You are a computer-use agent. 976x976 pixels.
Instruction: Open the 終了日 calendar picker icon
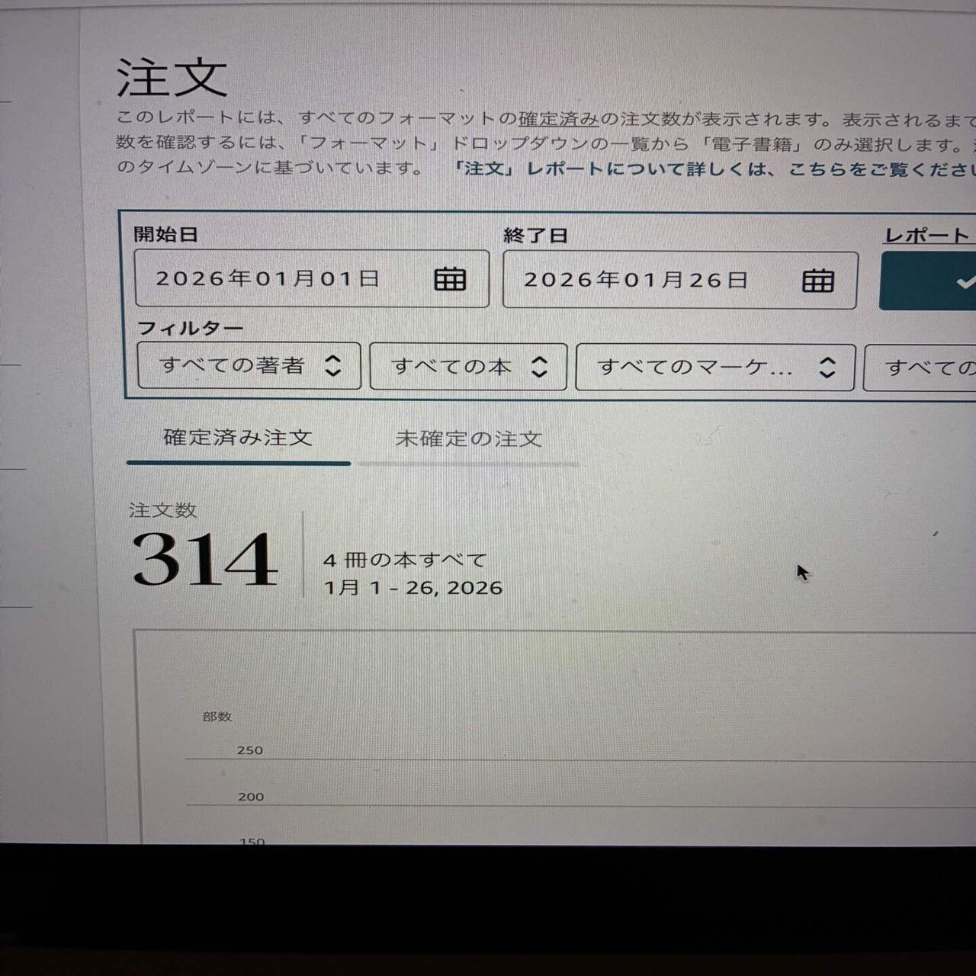(818, 281)
